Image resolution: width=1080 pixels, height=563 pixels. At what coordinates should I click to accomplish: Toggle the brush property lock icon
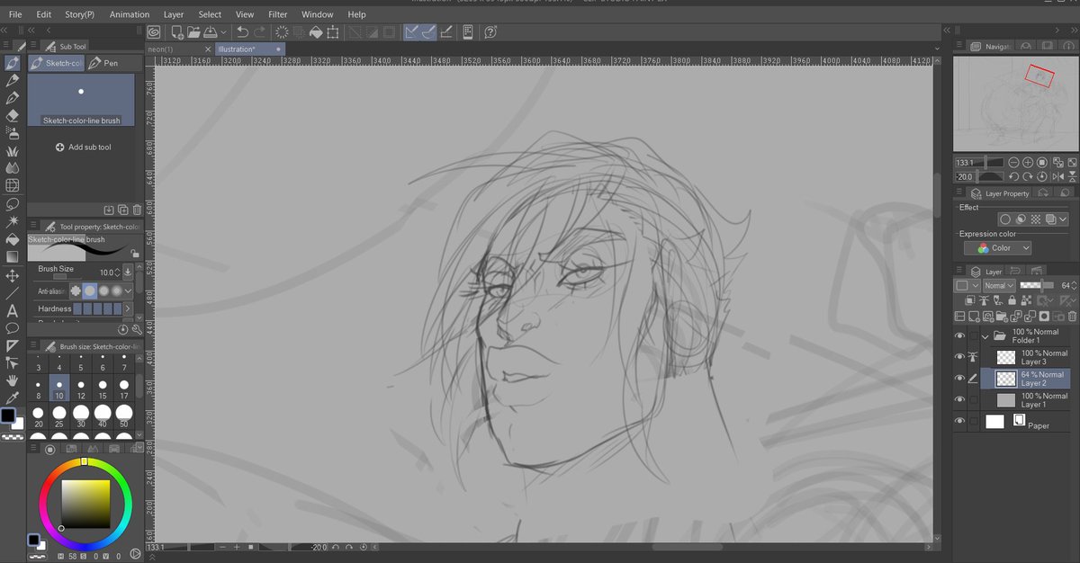tap(135, 255)
